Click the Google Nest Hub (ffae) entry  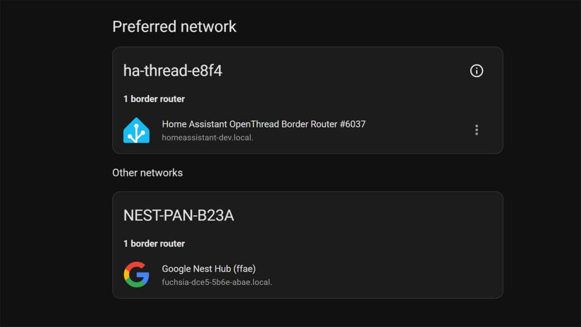tap(209, 269)
